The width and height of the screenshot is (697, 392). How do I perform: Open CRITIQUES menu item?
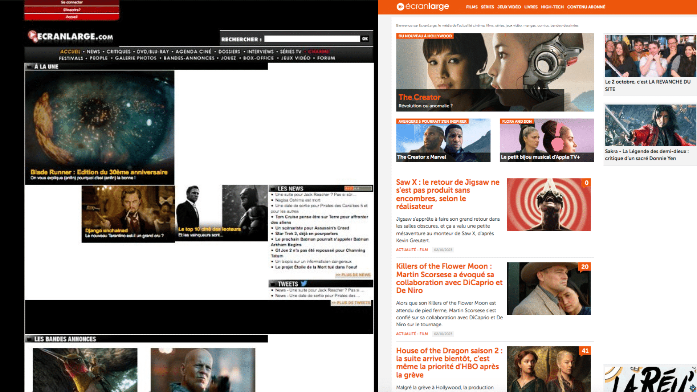(118, 52)
